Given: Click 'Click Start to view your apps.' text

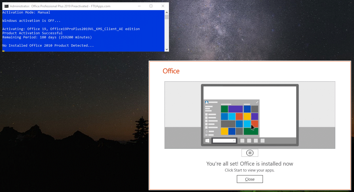Looking at the screenshot, I should [250, 170].
